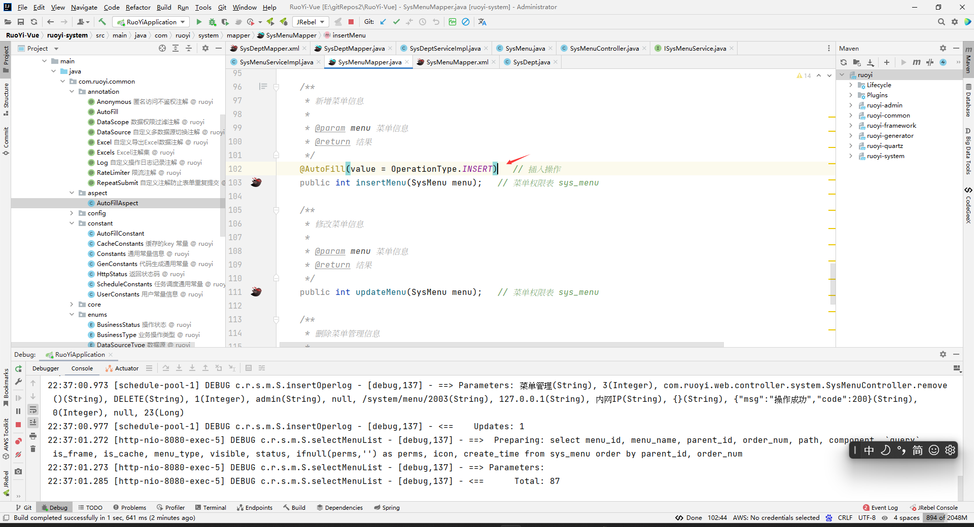Open the Translate icon in the toolbar
Screen dimensions: 974x527
click(x=482, y=22)
